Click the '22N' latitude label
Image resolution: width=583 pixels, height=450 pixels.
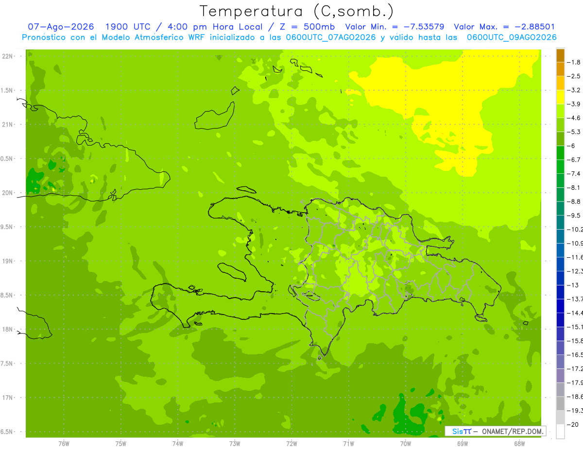7,56
